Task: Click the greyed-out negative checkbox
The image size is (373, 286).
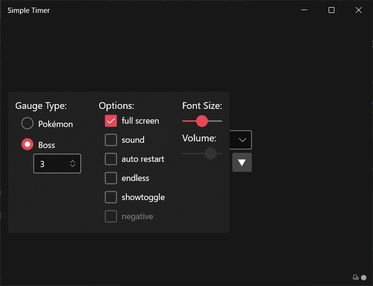Action: 111,216
